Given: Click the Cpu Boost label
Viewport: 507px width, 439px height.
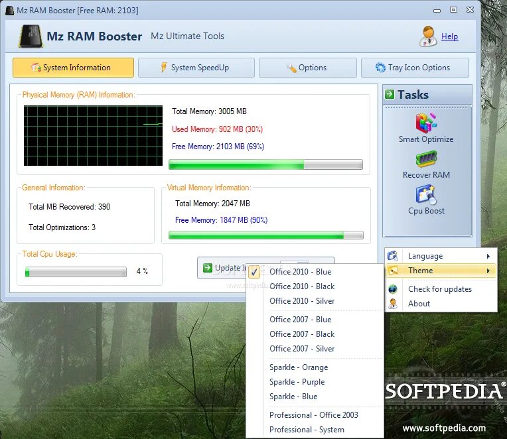Looking at the screenshot, I should [426, 211].
